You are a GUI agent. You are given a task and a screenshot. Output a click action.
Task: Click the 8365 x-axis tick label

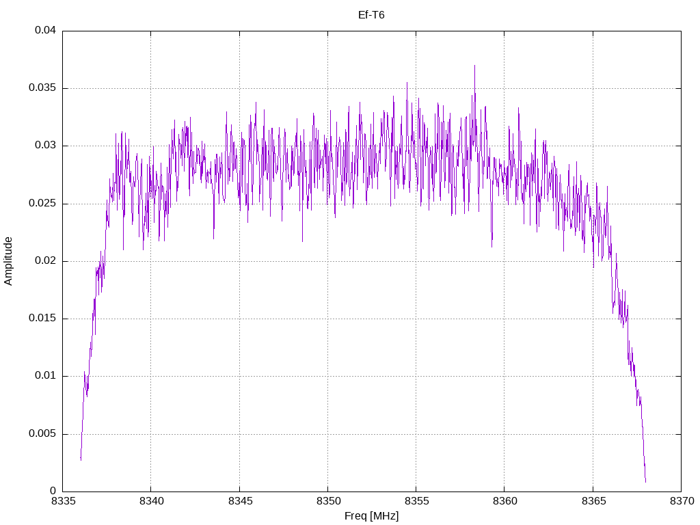pyautogui.click(x=593, y=501)
